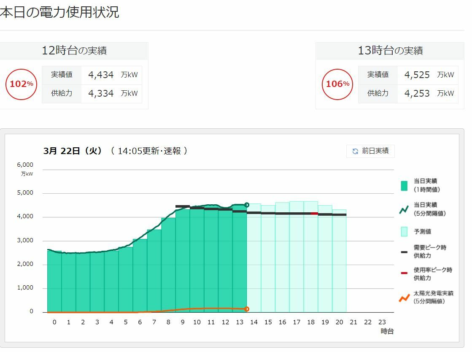Click the 需要ピーク時供給力 black legend marker
This screenshot has width=472, height=352.
tap(404, 252)
